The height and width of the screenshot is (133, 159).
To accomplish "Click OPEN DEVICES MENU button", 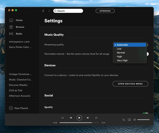I will tap(130, 84).
